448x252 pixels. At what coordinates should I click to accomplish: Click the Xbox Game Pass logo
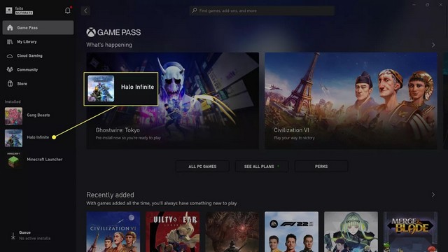coord(113,32)
